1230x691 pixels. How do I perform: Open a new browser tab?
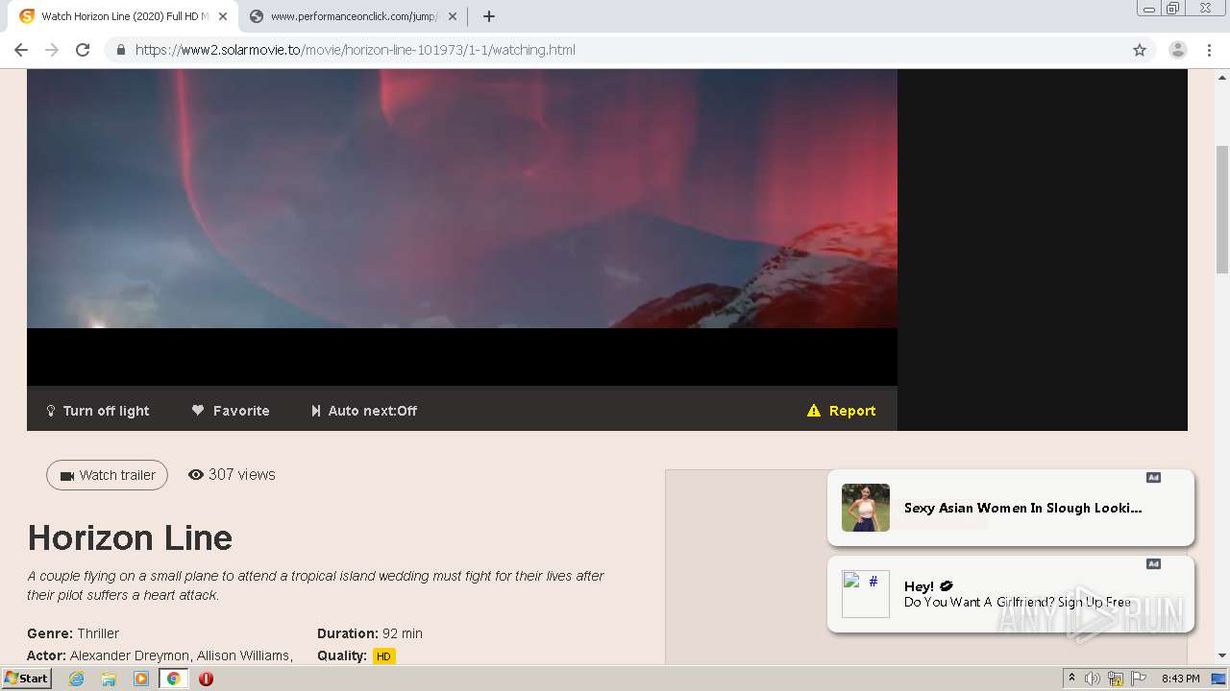[x=489, y=16]
